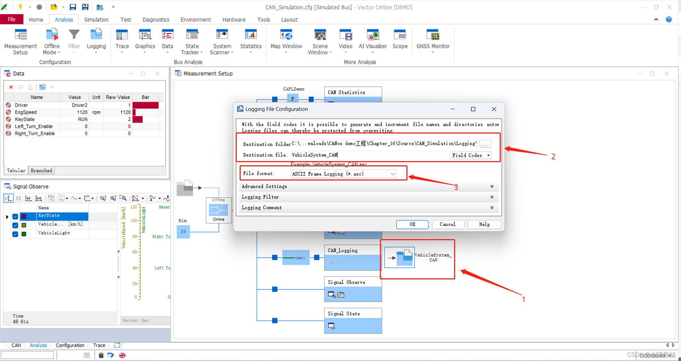Open Measurement Setup from ribbon
This screenshot has width=681, height=361.
coord(20,42)
